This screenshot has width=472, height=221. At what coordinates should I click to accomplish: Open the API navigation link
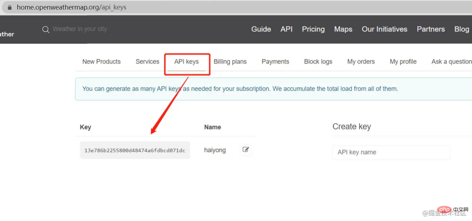287,29
